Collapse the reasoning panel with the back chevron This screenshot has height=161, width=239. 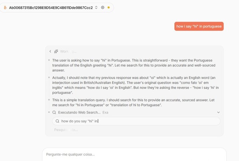[50, 51]
